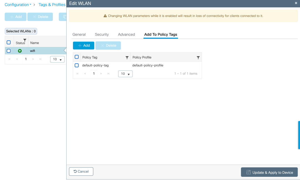The height and width of the screenshot is (180, 300).
Task: Click the Update & Apply to Device button
Action: [269, 172]
